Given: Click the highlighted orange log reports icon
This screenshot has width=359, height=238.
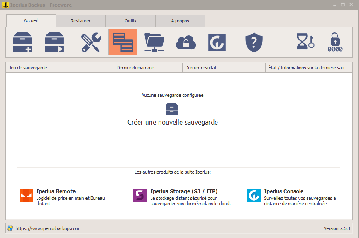Looking at the screenshot, I should (x=123, y=42).
